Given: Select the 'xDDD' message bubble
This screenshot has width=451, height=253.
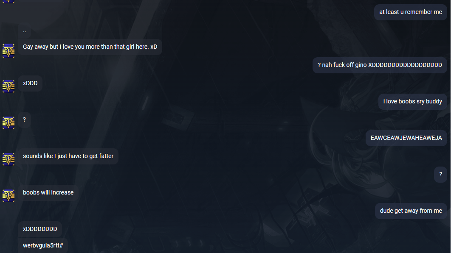Looking at the screenshot, I should point(30,83).
